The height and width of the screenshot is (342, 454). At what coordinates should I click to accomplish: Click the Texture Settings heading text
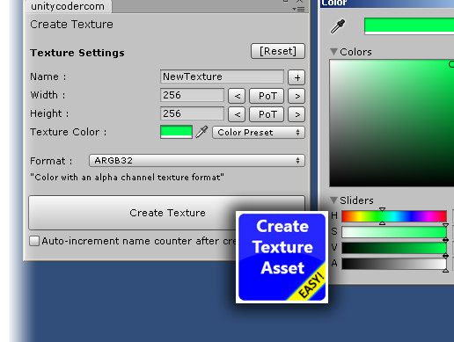(77, 53)
